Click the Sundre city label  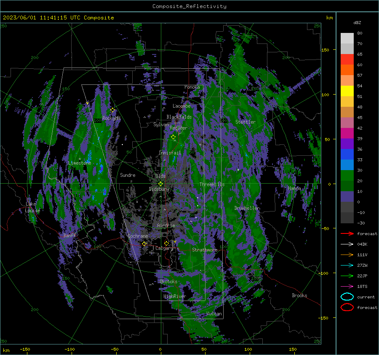pos(128,175)
